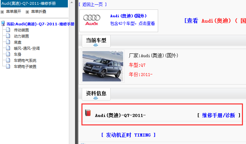Open the 传动装置 tree item
This screenshot has height=144, width=246.
pyautogui.click(x=21, y=30)
